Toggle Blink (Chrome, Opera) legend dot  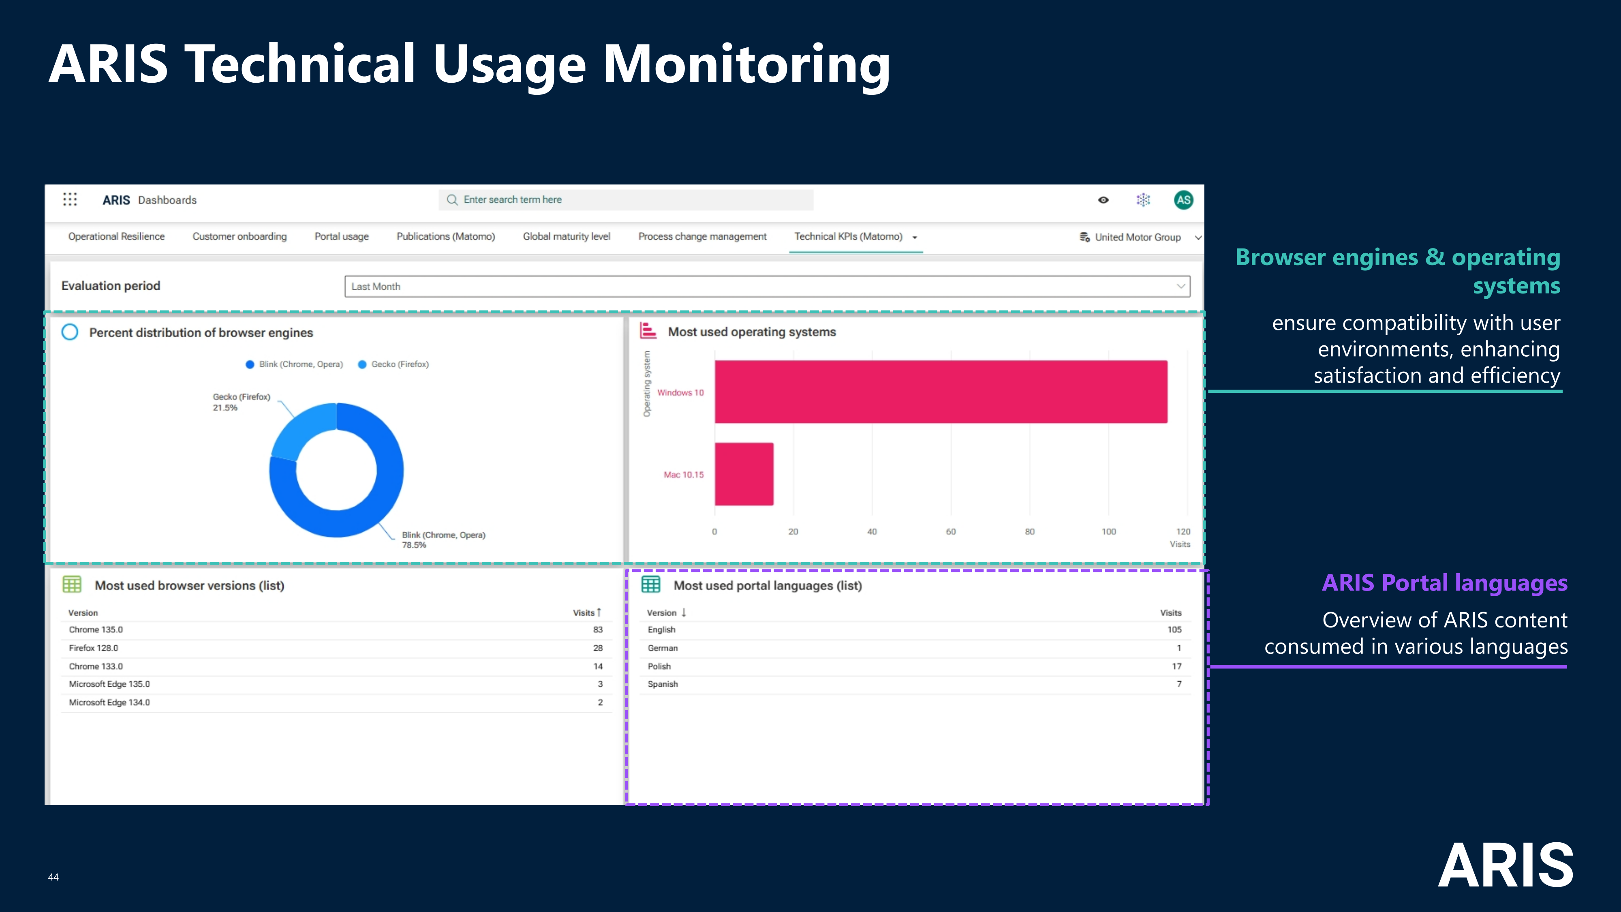pyautogui.click(x=250, y=364)
